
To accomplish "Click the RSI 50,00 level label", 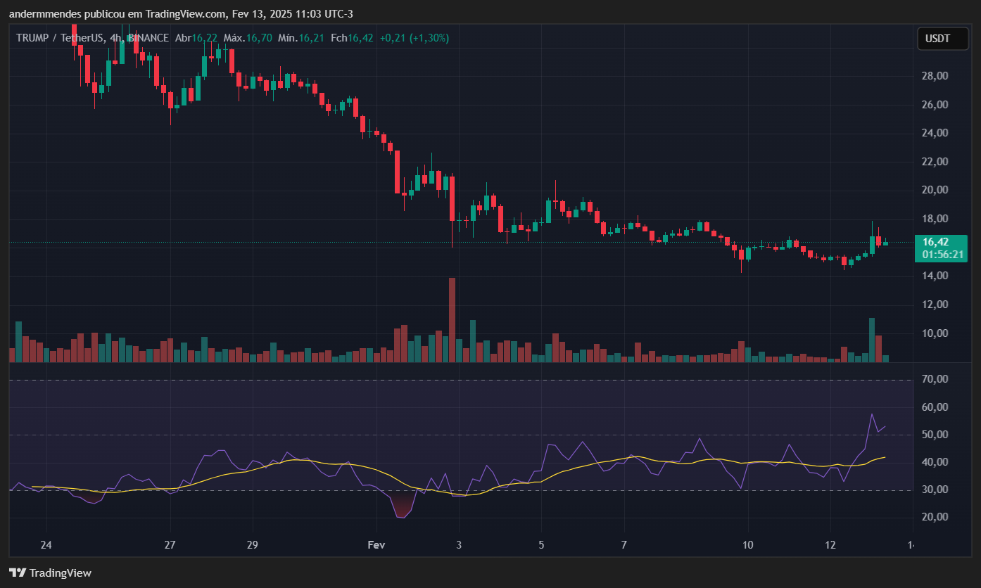I will [935, 435].
